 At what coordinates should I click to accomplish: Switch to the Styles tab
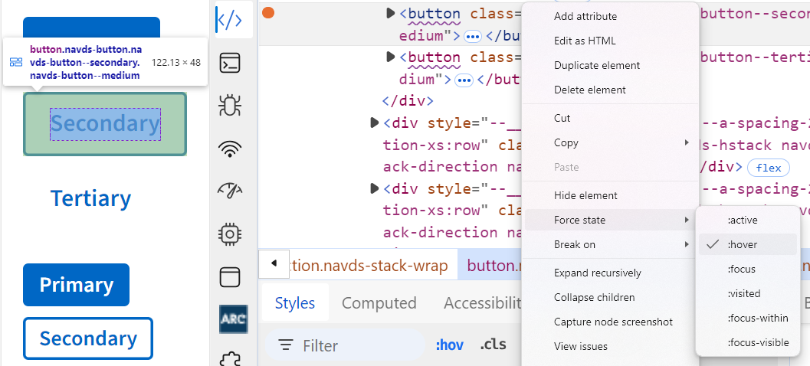(295, 302)
